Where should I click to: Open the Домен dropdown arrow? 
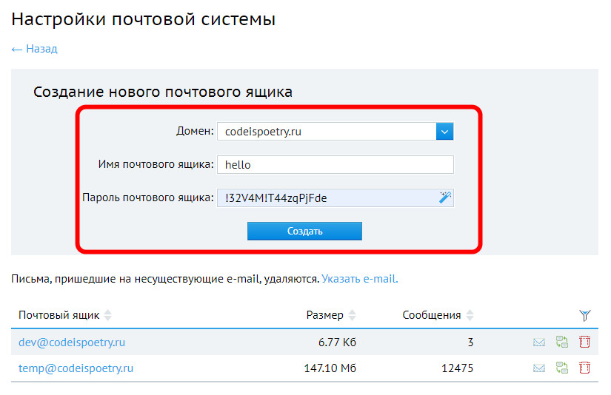click(444, 132)
